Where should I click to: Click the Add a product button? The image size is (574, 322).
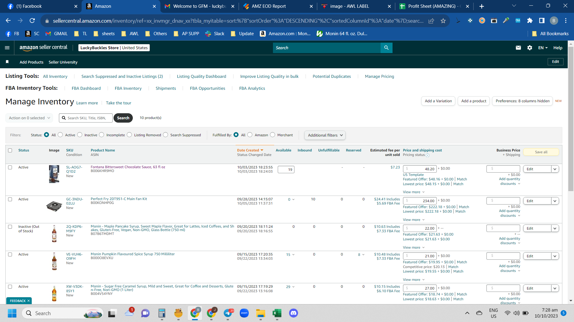[474, 101]
